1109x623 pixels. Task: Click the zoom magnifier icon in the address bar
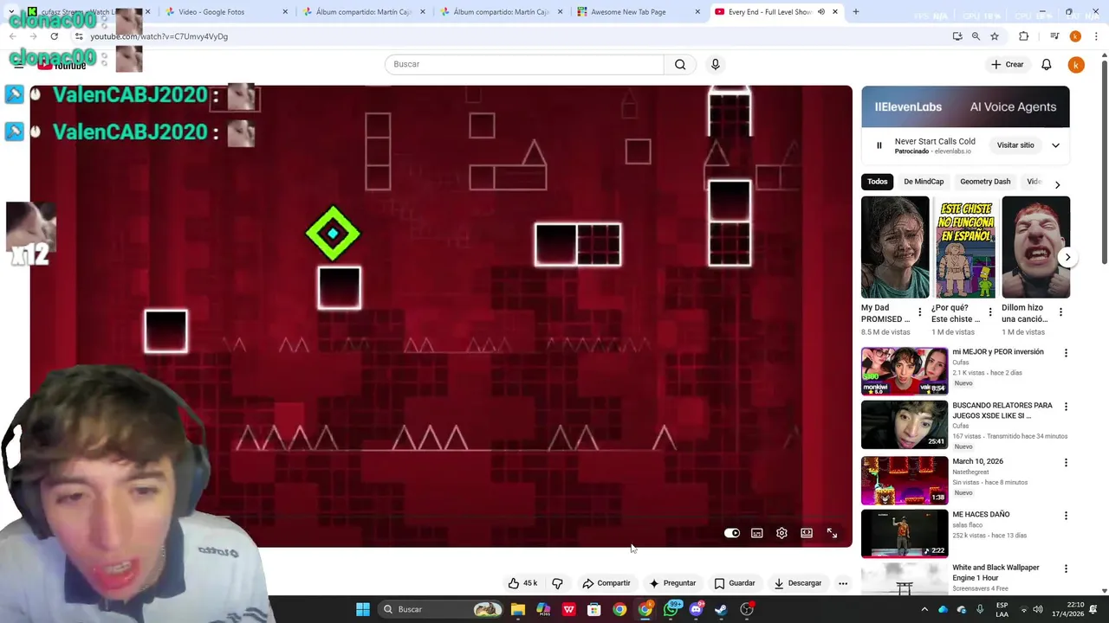coord(976,36)
